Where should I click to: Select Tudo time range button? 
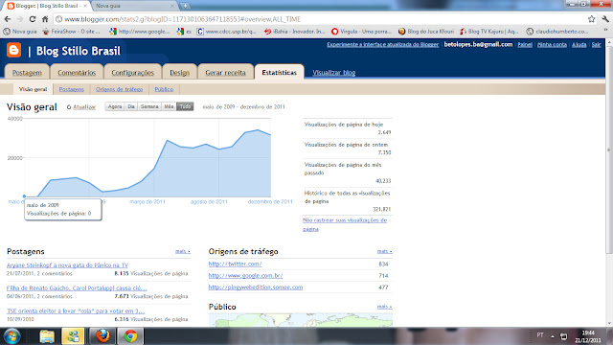coord(185,106)
